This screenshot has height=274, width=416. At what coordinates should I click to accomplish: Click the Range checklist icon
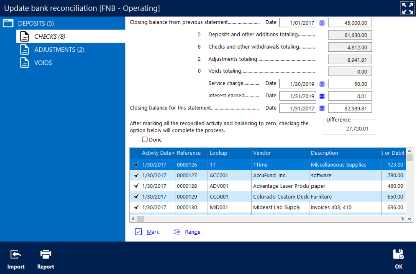point(176,232)
